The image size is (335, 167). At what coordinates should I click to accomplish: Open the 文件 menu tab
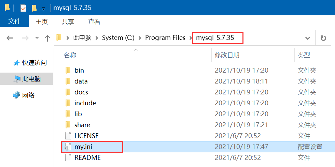pyautogui.click(x=14, y=21)
